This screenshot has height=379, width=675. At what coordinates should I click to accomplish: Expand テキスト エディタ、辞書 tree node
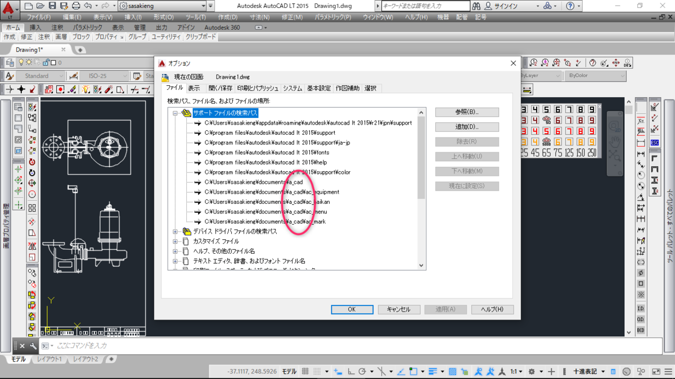tap(175, 261)
